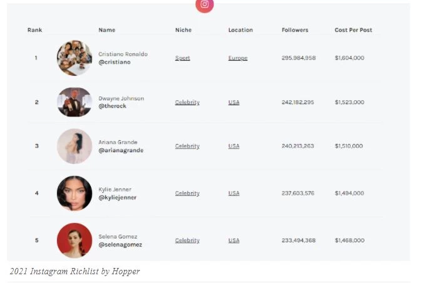Screen dimensions: 425x283
Task: Open the @therock handle
Action: click(112, 106)
